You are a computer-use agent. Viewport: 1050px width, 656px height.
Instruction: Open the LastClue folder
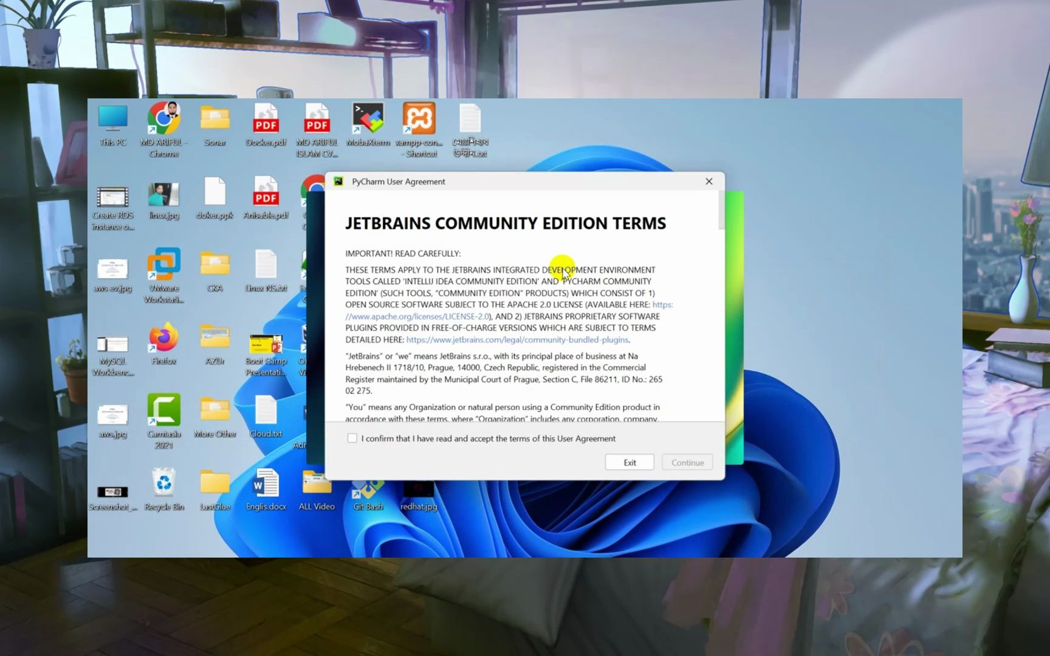coord(214,490)
